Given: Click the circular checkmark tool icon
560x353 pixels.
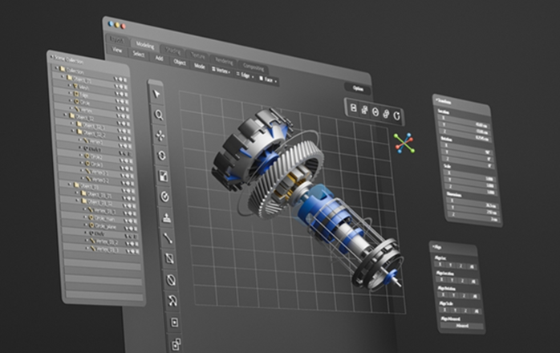Looking at the screenshot, I should (164, 197).
